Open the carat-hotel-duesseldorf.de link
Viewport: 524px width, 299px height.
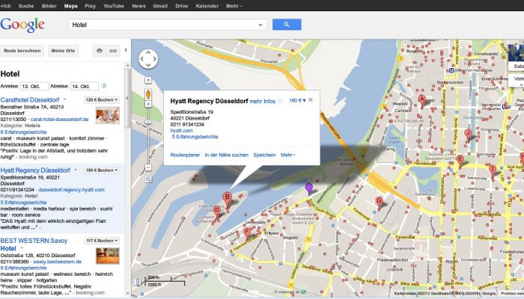59,119
